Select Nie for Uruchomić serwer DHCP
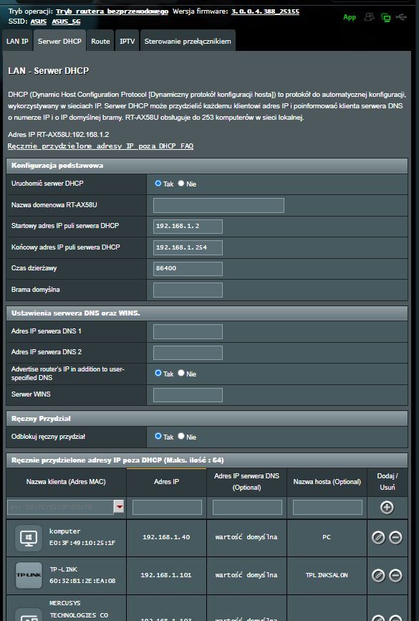Image resolution: width=419 pixels, height=621 pixels. (x=181, y=184)
